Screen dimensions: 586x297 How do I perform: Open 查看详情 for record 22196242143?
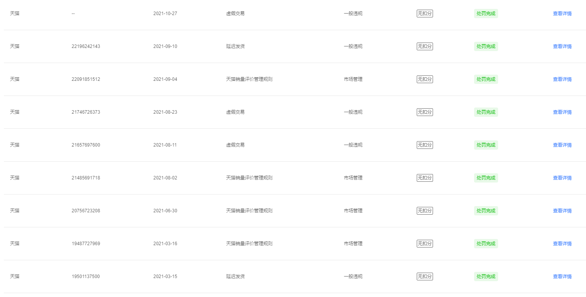click(x=562, y=46)
